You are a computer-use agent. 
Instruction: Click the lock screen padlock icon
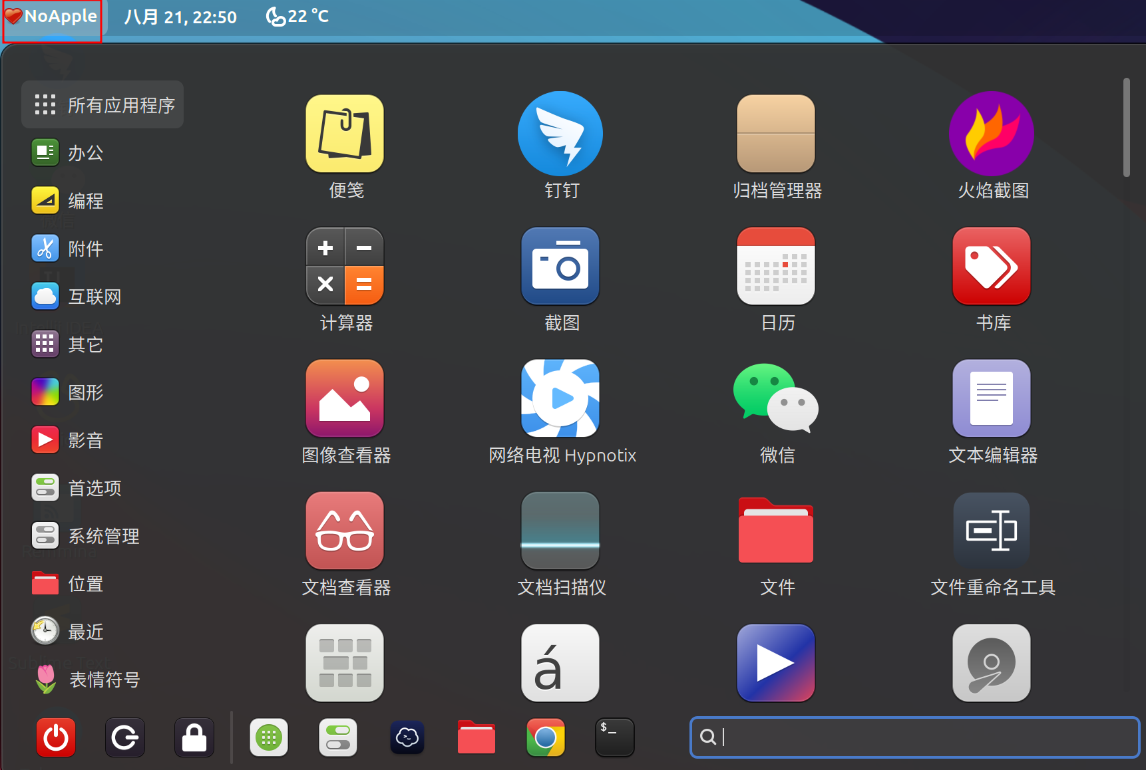[x=194, y=737]
